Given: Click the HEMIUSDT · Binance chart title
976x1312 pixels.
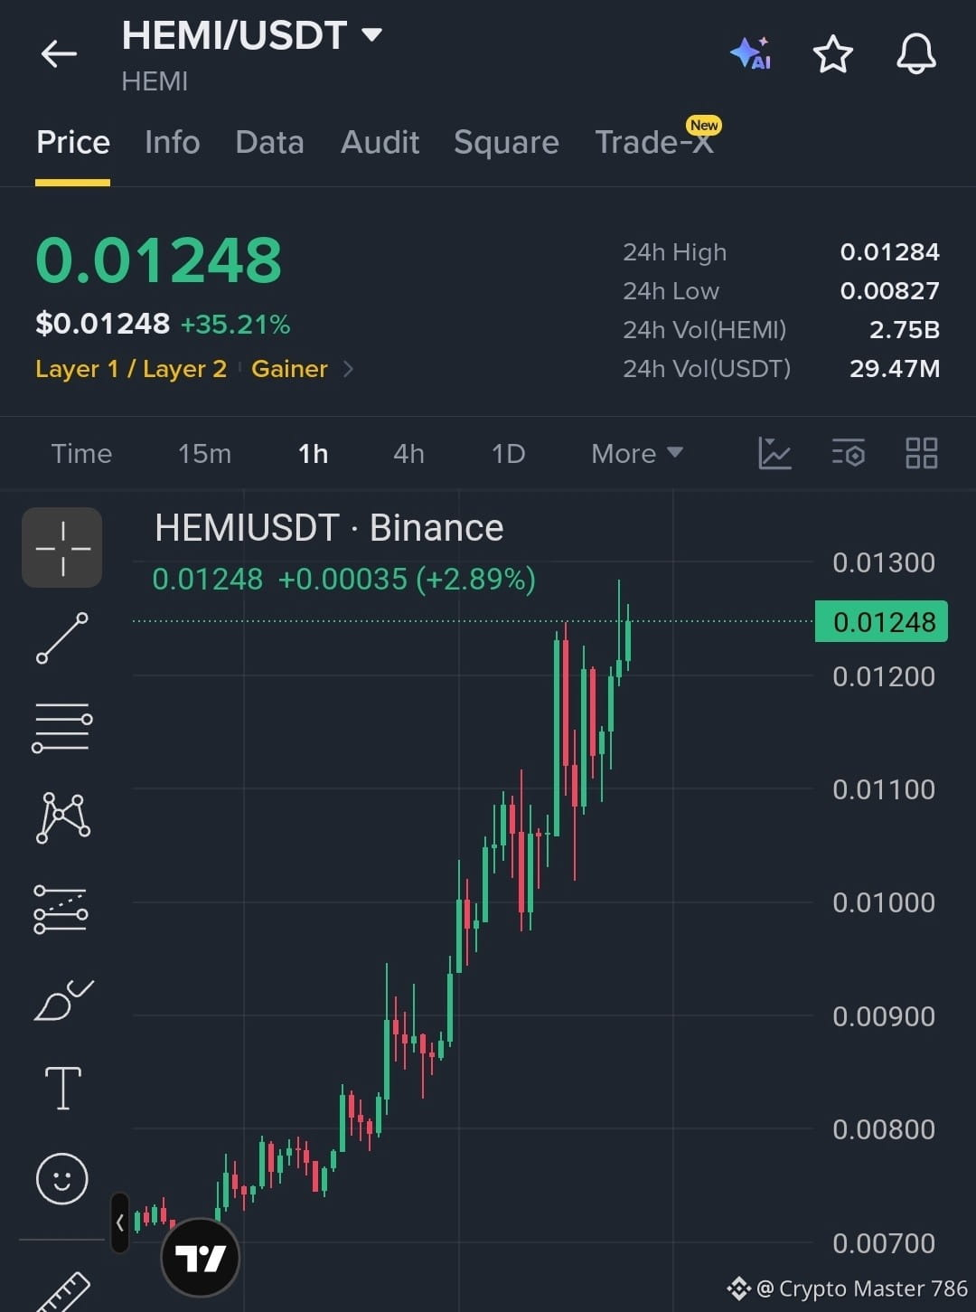Looking at the screenshot, I should [329, 528].
